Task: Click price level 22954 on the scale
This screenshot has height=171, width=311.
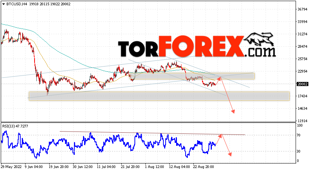Action: [x=302, y=71]
